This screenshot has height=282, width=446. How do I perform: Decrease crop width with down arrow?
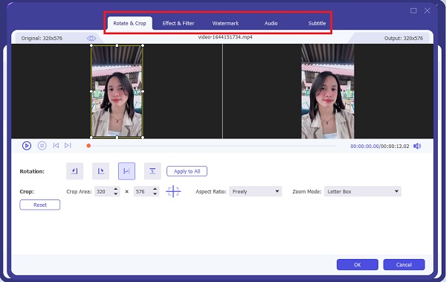click(115, 194)
